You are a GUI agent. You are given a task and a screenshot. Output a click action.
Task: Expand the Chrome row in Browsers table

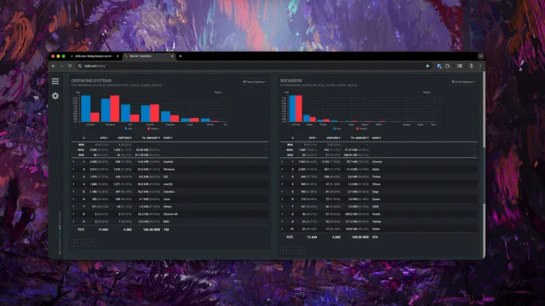pyautogui.click(x=281, y=162)
